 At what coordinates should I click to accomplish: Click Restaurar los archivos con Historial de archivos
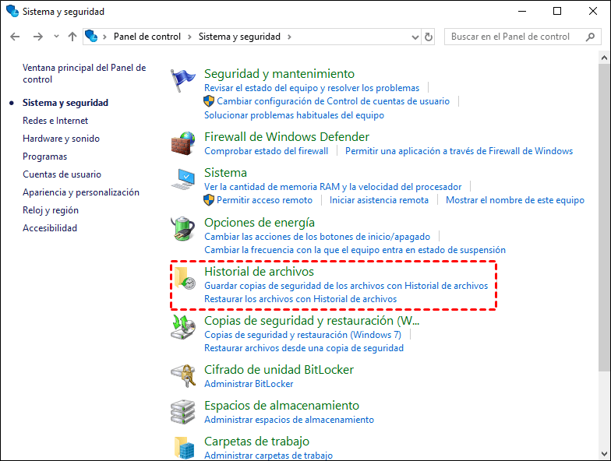click(x=301, y=299)
